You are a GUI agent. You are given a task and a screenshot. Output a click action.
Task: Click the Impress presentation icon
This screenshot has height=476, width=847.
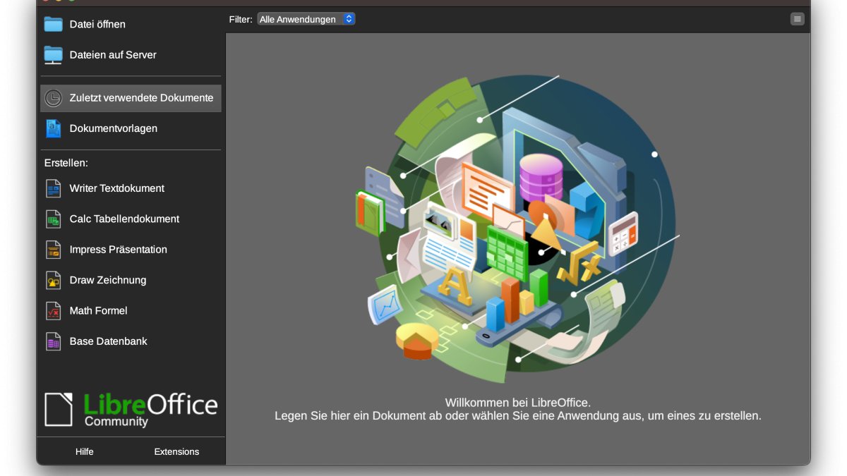pyautogui.click(x=54, y=250)
